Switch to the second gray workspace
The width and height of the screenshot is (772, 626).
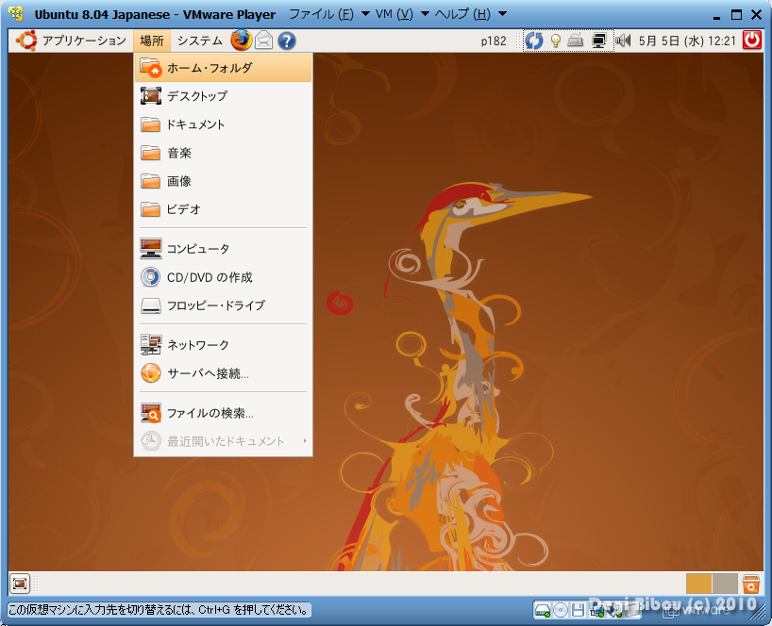tap(725, 584)
